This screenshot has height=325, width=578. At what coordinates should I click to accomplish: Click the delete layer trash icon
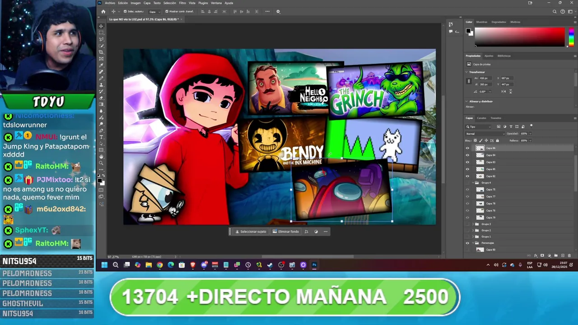(x=569, y=255)
